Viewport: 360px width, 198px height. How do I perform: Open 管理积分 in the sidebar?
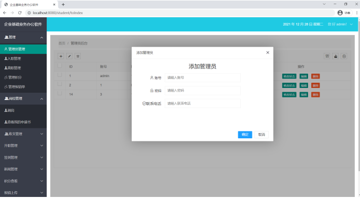click(x=23, y=78)
